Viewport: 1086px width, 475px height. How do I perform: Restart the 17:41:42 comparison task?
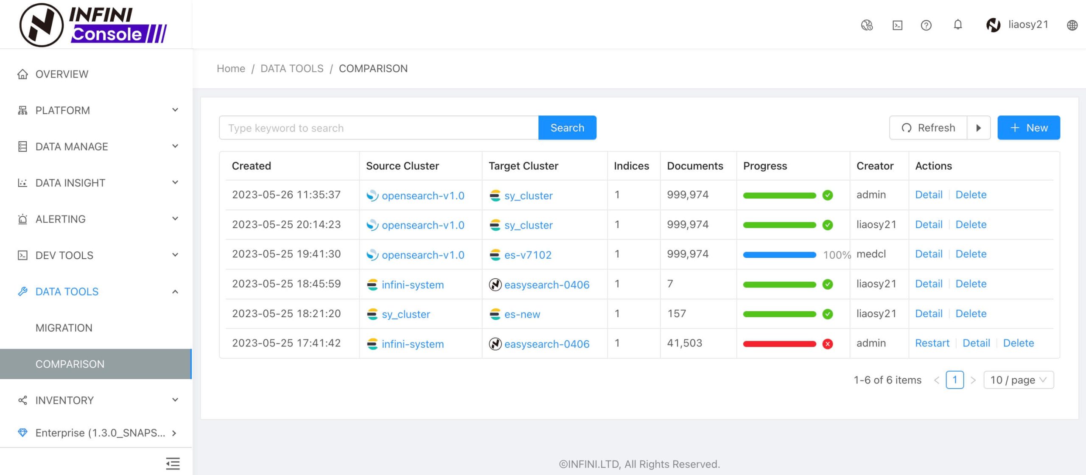click(x=932, y=343)
